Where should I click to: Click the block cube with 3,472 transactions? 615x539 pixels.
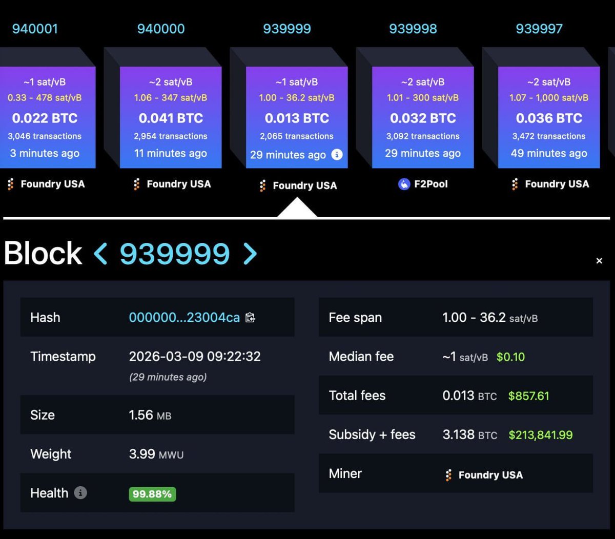tap(548, 118)
